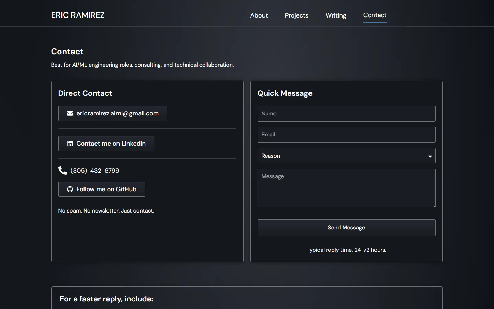Image resolution: width=494 pixels, height=309 pixels.
Task: Switch to the Writing section
Action: coord(336,15)
